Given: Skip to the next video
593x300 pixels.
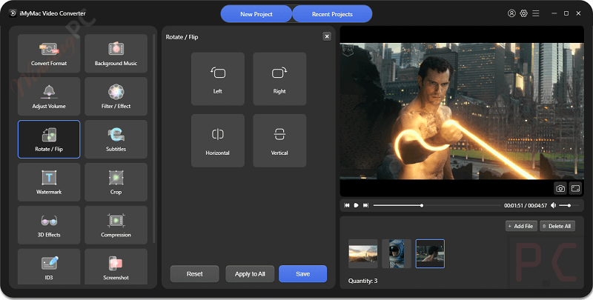Looking at the screenshot, I should (x=365, y=205).
